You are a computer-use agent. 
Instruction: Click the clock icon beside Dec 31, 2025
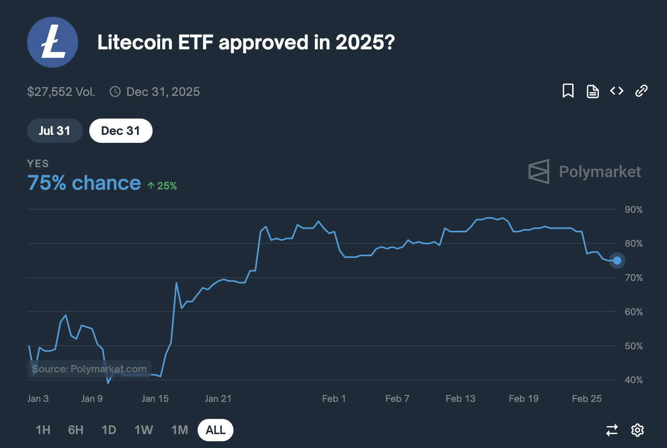pos(115,92)
